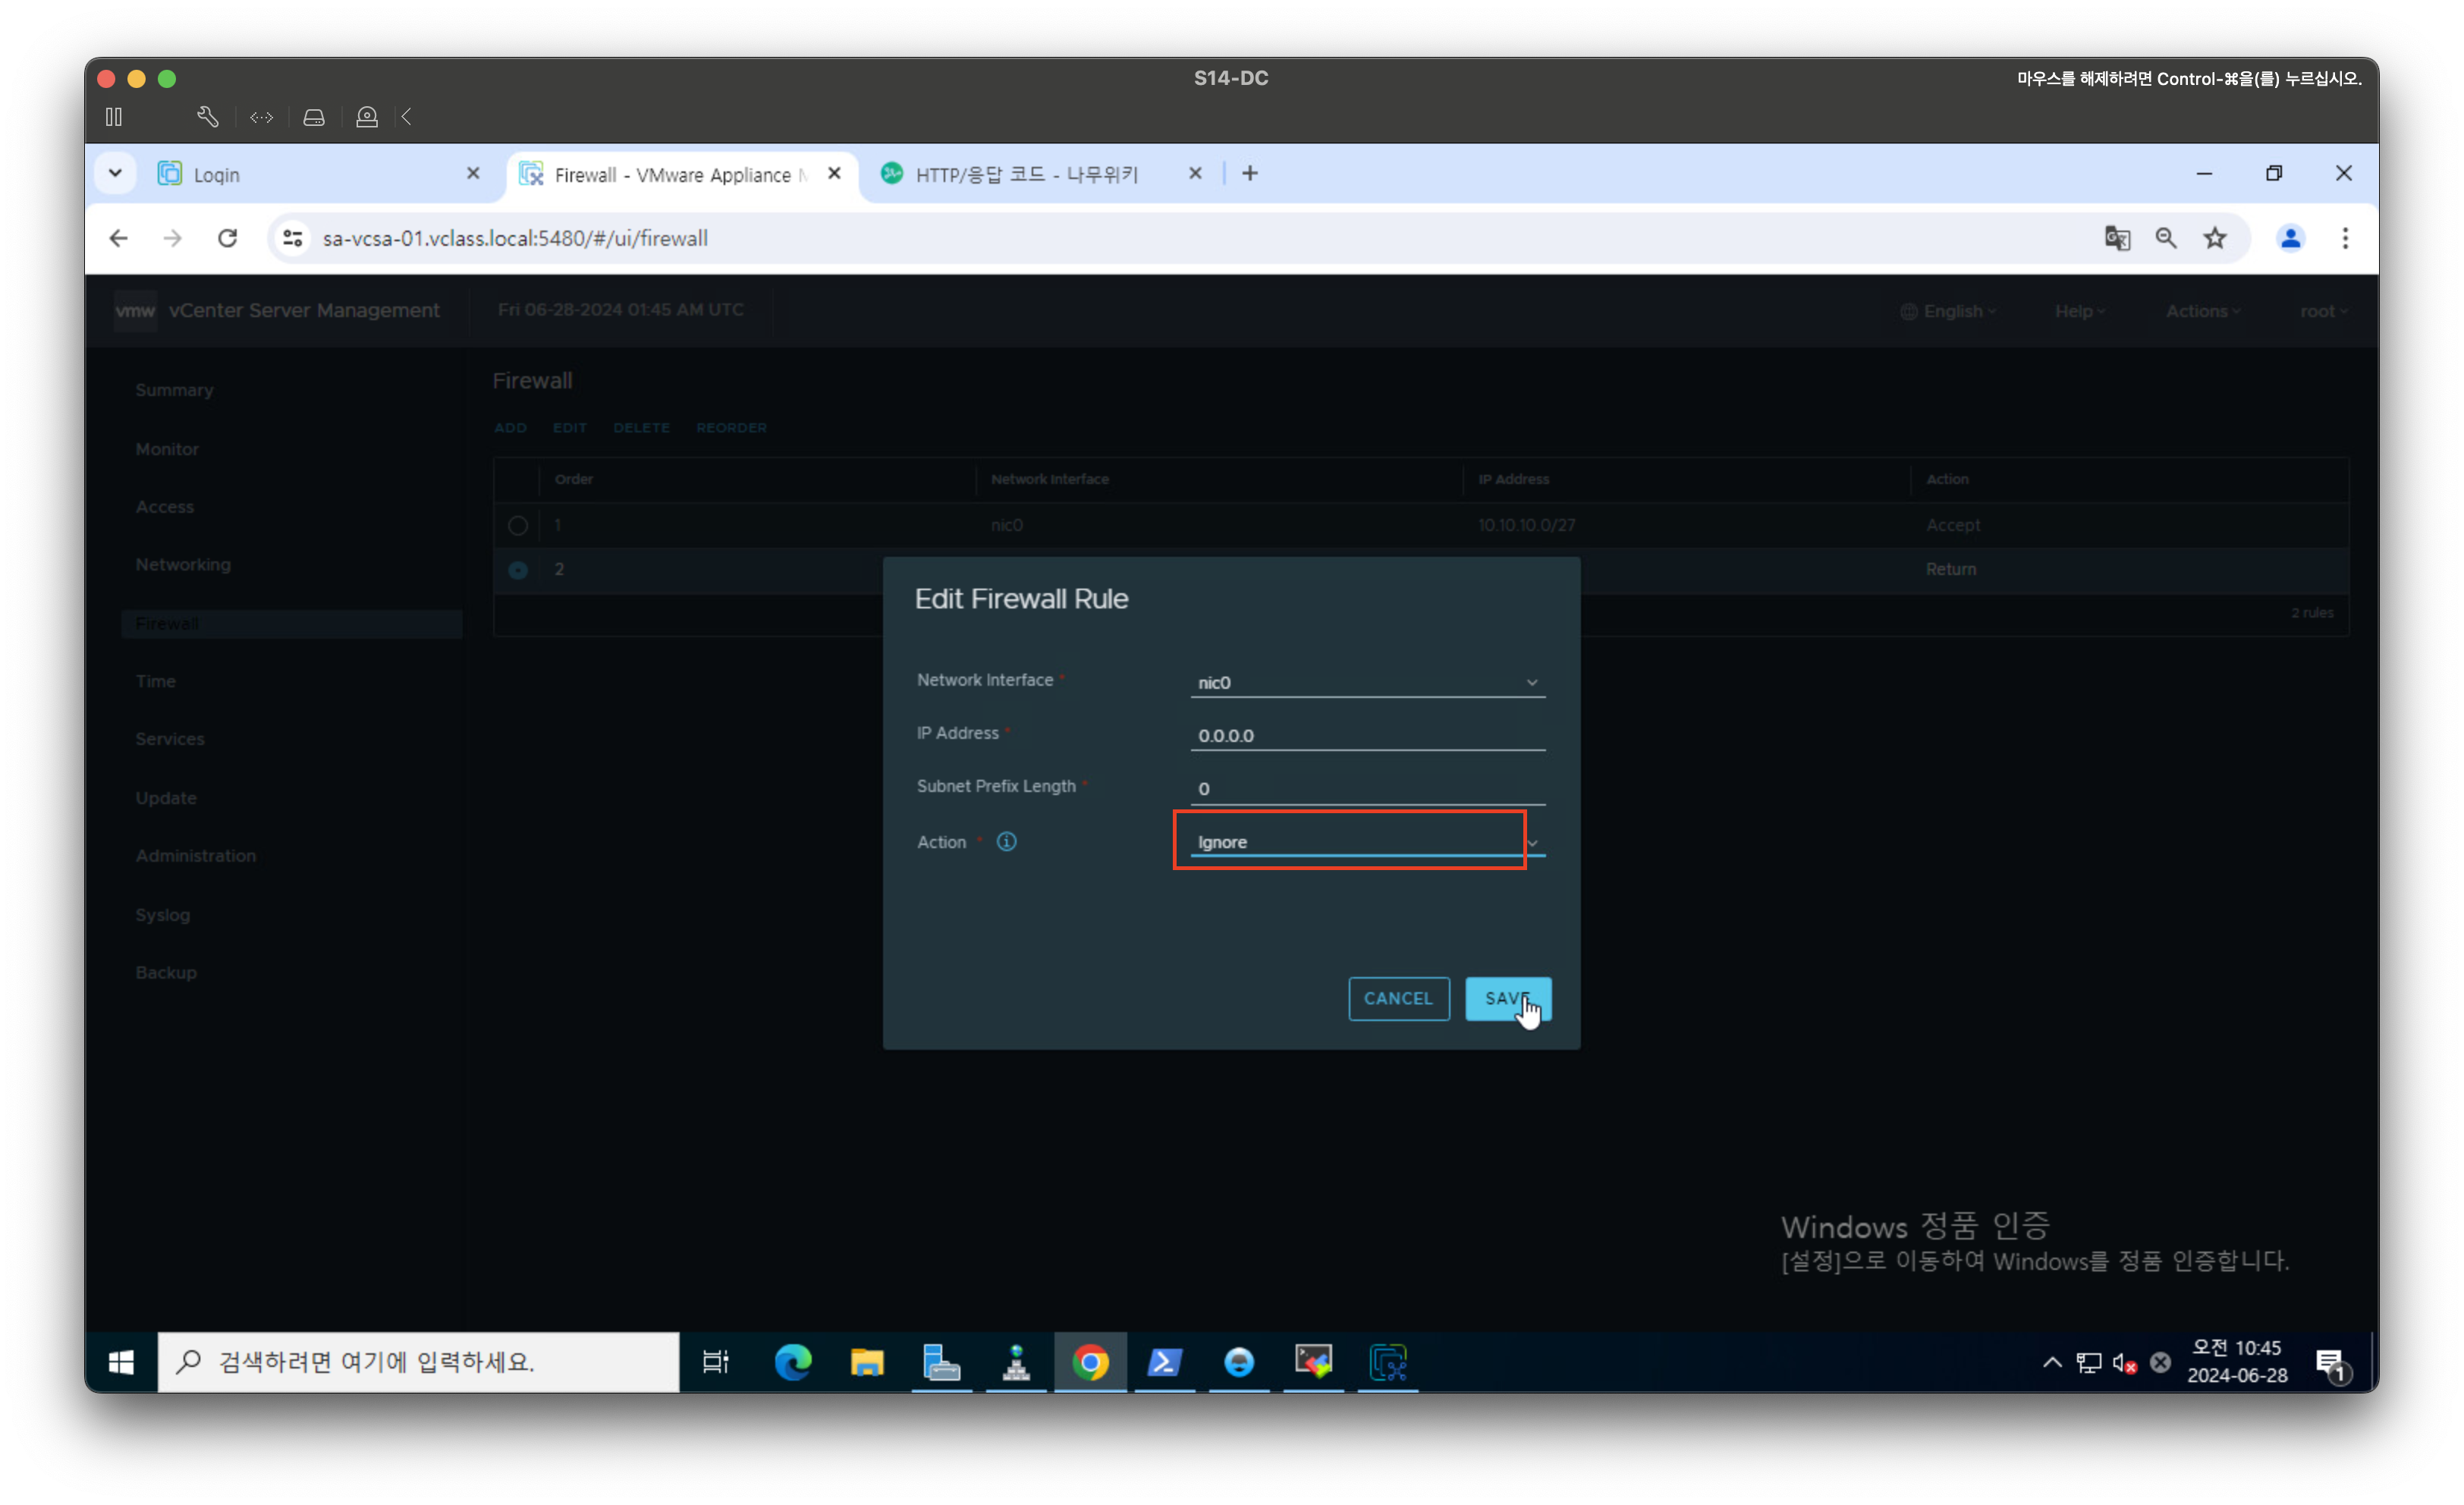Click SAVE to apply the firewall rule

[1507, 998]
